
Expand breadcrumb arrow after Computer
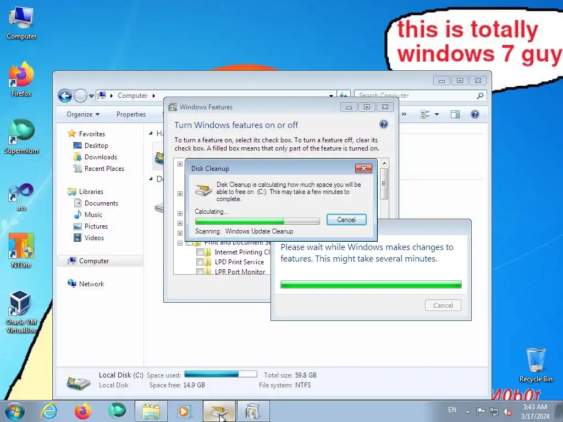154,96
